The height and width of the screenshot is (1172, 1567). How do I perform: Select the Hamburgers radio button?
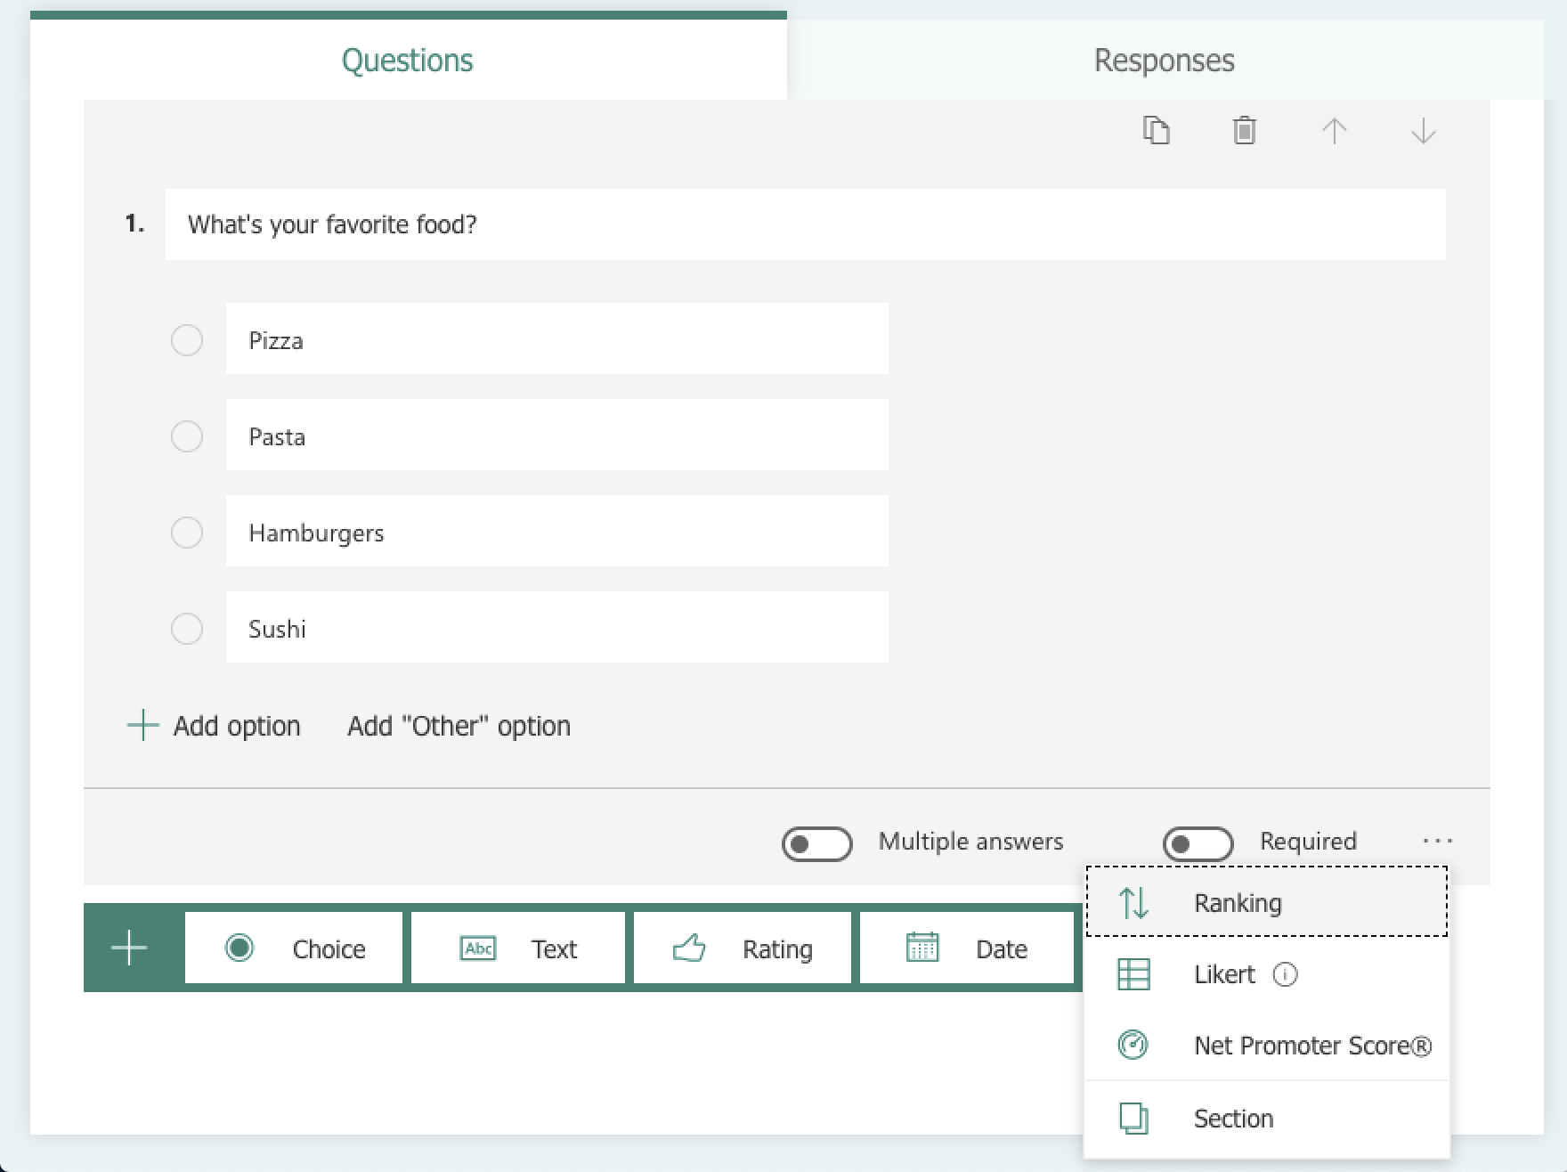tap(187, 533)
